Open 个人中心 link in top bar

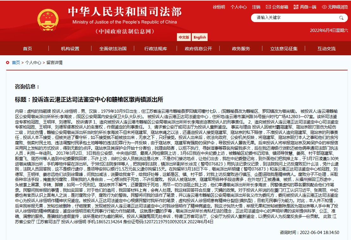point(238,7)
